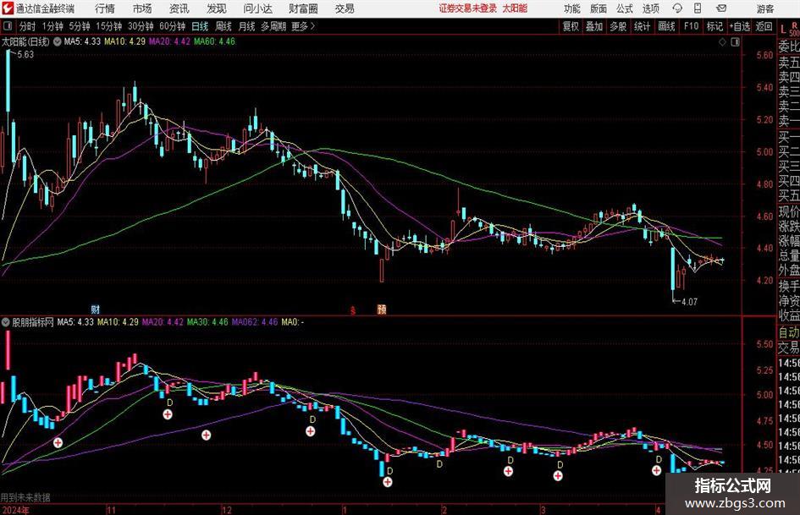Open the mobile phone icon in title bar

[x=698, y=8]
